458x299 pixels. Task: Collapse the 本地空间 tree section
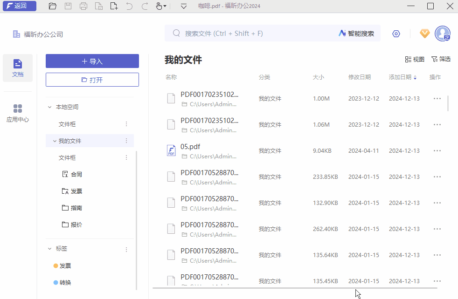(49, 106)
